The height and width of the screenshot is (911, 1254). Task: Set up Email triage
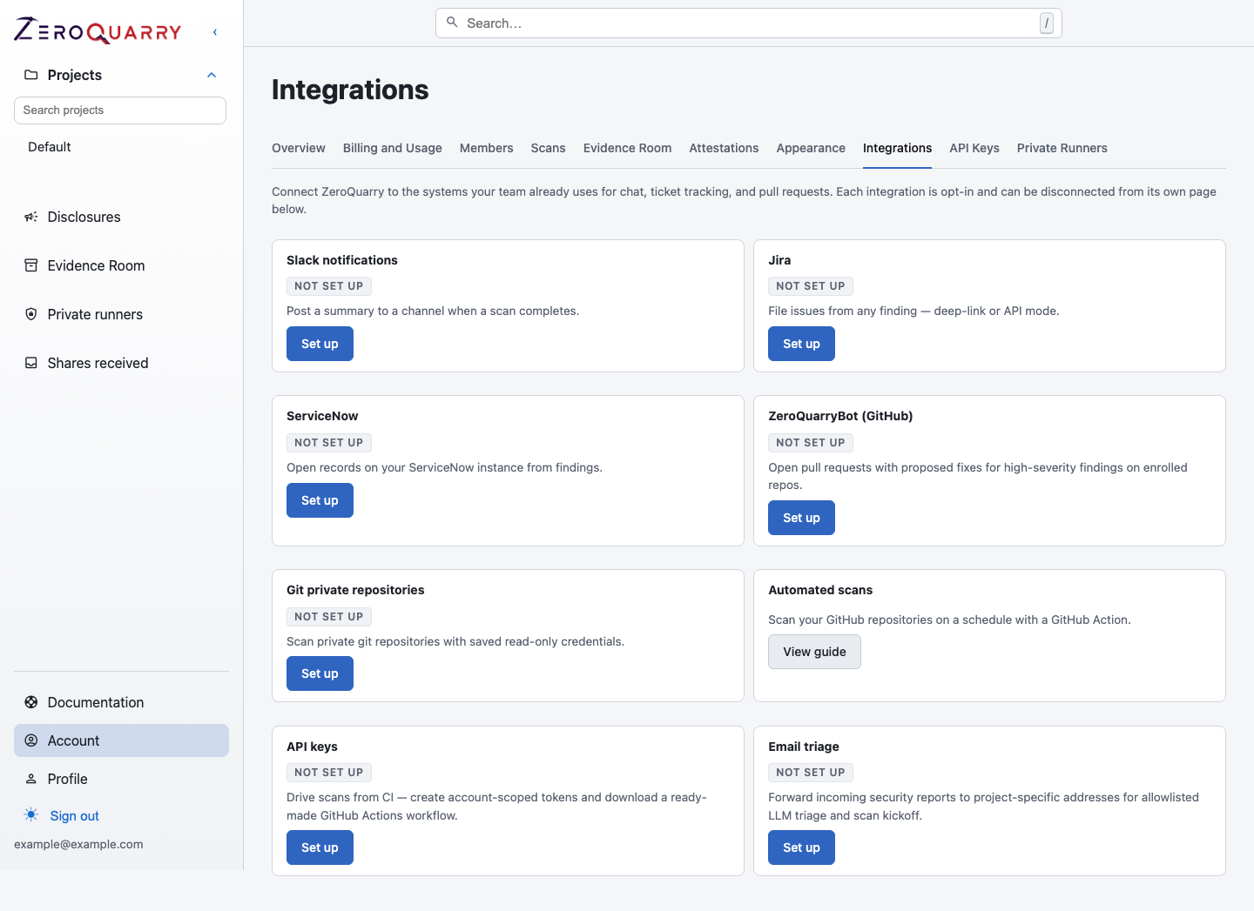coord(801,847)
